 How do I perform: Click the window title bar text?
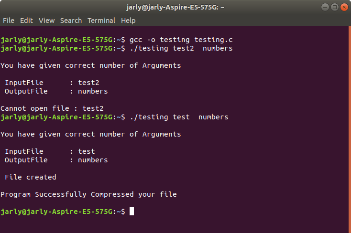[x=175, y=7]
